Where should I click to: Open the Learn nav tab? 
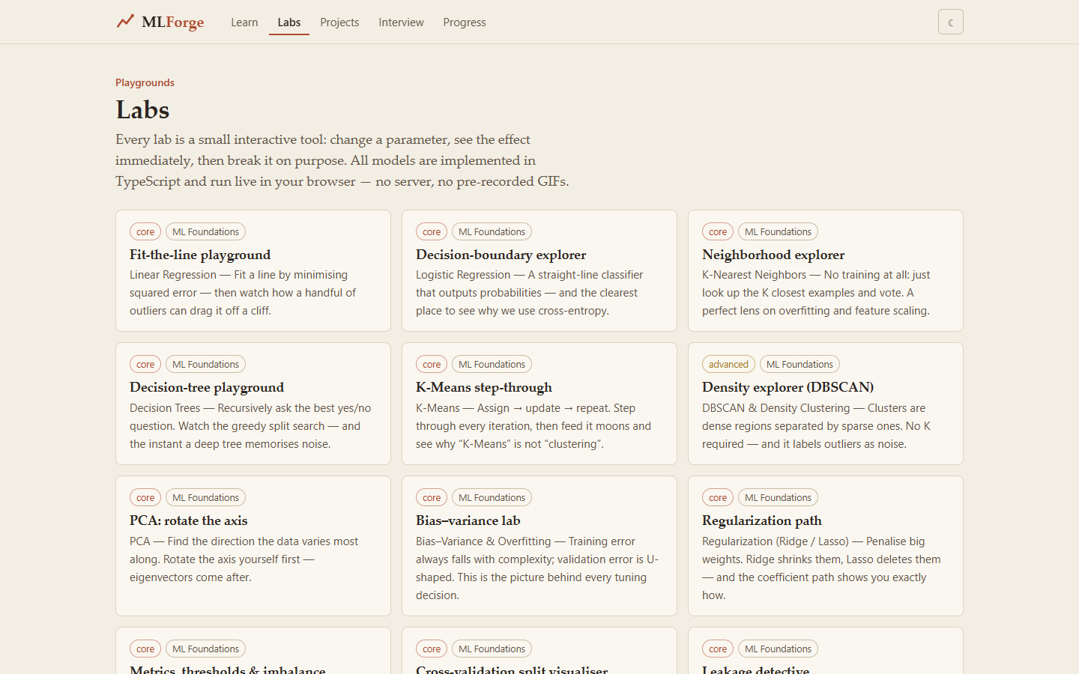(244, 22)
